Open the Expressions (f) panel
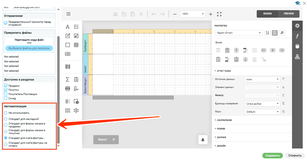The height and width of the screenshot is (160, 307). (297, 36)
